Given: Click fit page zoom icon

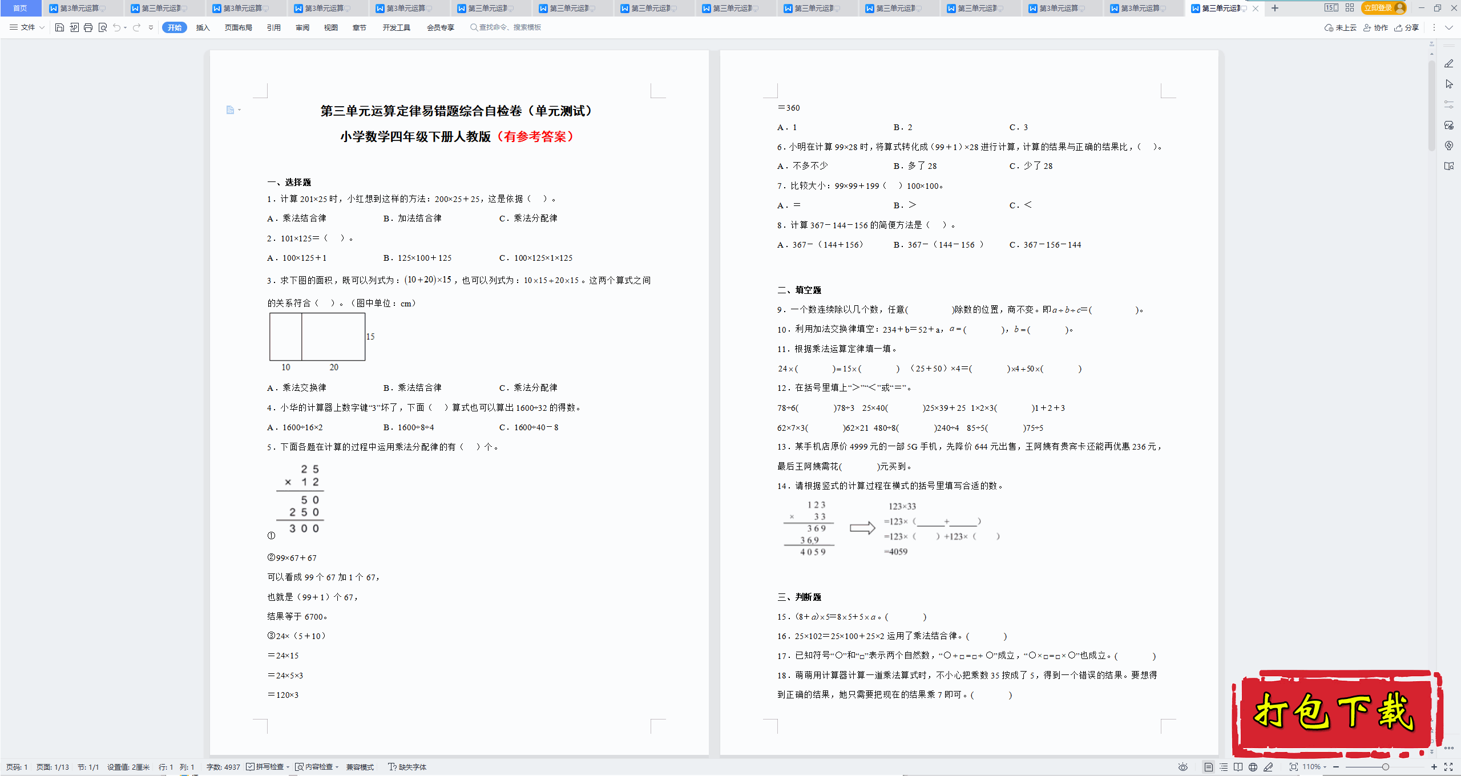Looking at the screenshot, I should coord(1293,767).
